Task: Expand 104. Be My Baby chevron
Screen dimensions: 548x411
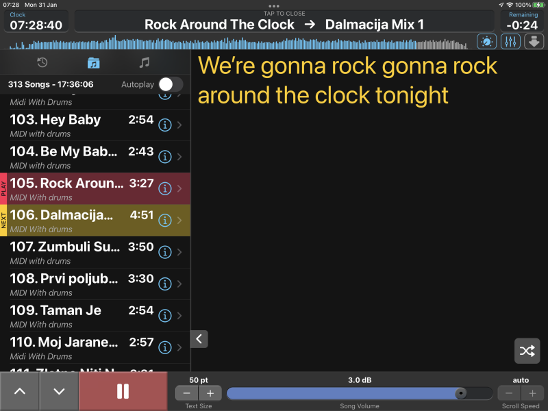Action: tap(179, 157)
